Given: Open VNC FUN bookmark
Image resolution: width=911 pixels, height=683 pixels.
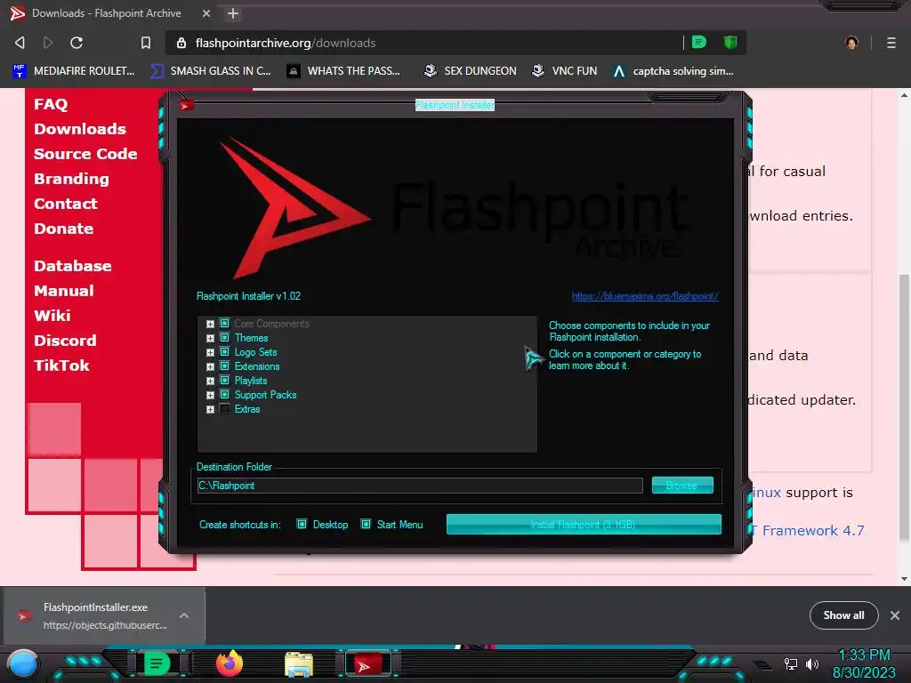Looking at the screenshot, I should coord(565,71).
